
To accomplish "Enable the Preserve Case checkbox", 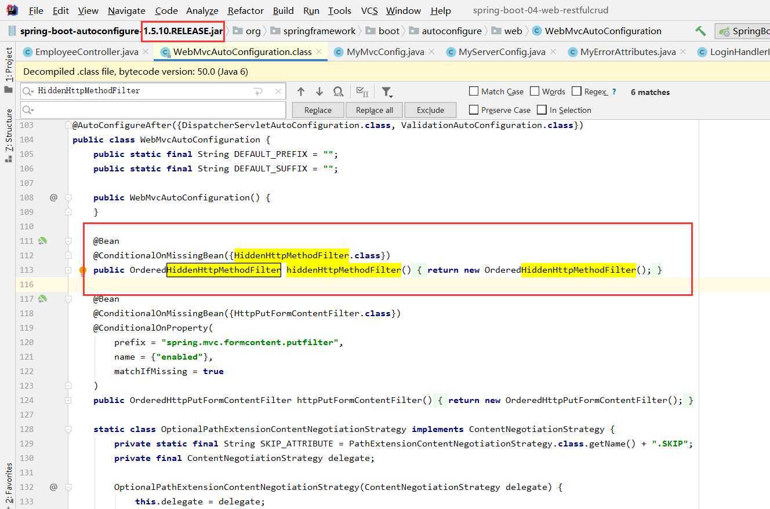I will tap(474, 109).
